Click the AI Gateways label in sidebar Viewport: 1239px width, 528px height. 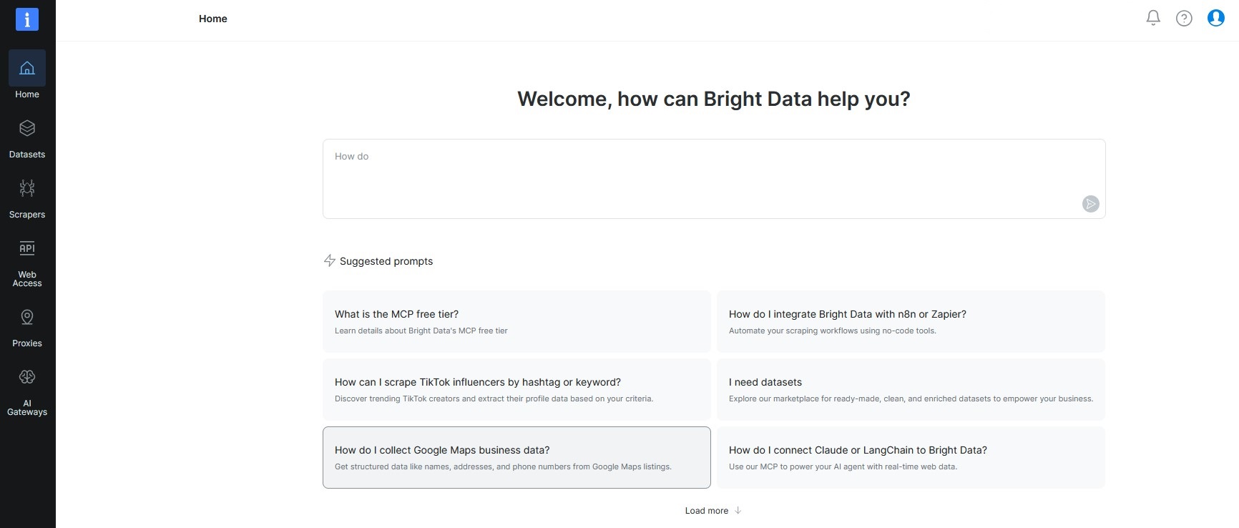(x=27, y=408)
